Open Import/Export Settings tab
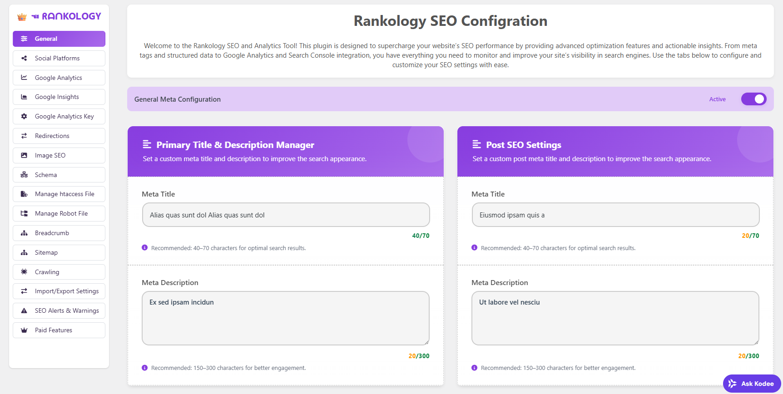The image size is (783, 394). [59, 291]
